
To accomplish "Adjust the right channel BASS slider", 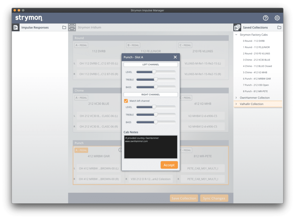I will click(x=156, y=122).
